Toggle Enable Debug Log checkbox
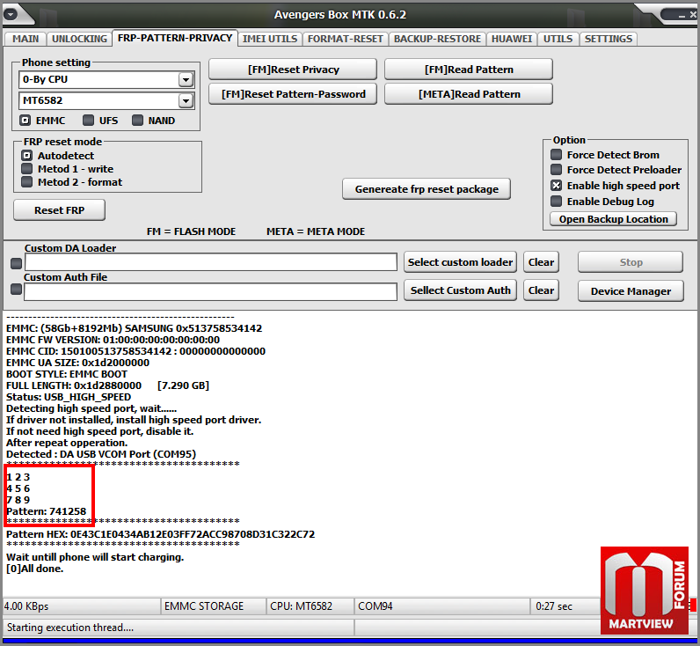 (557, 202)
